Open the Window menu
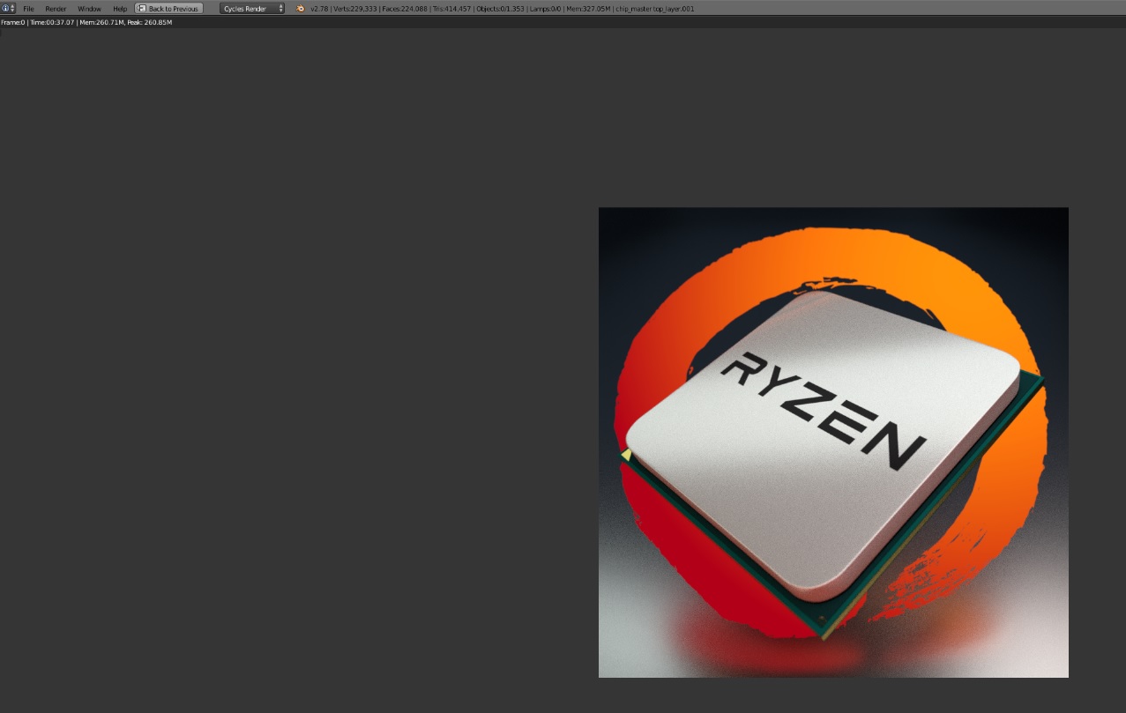Screen dimensions: 1126x713 [x=89, y=9]
